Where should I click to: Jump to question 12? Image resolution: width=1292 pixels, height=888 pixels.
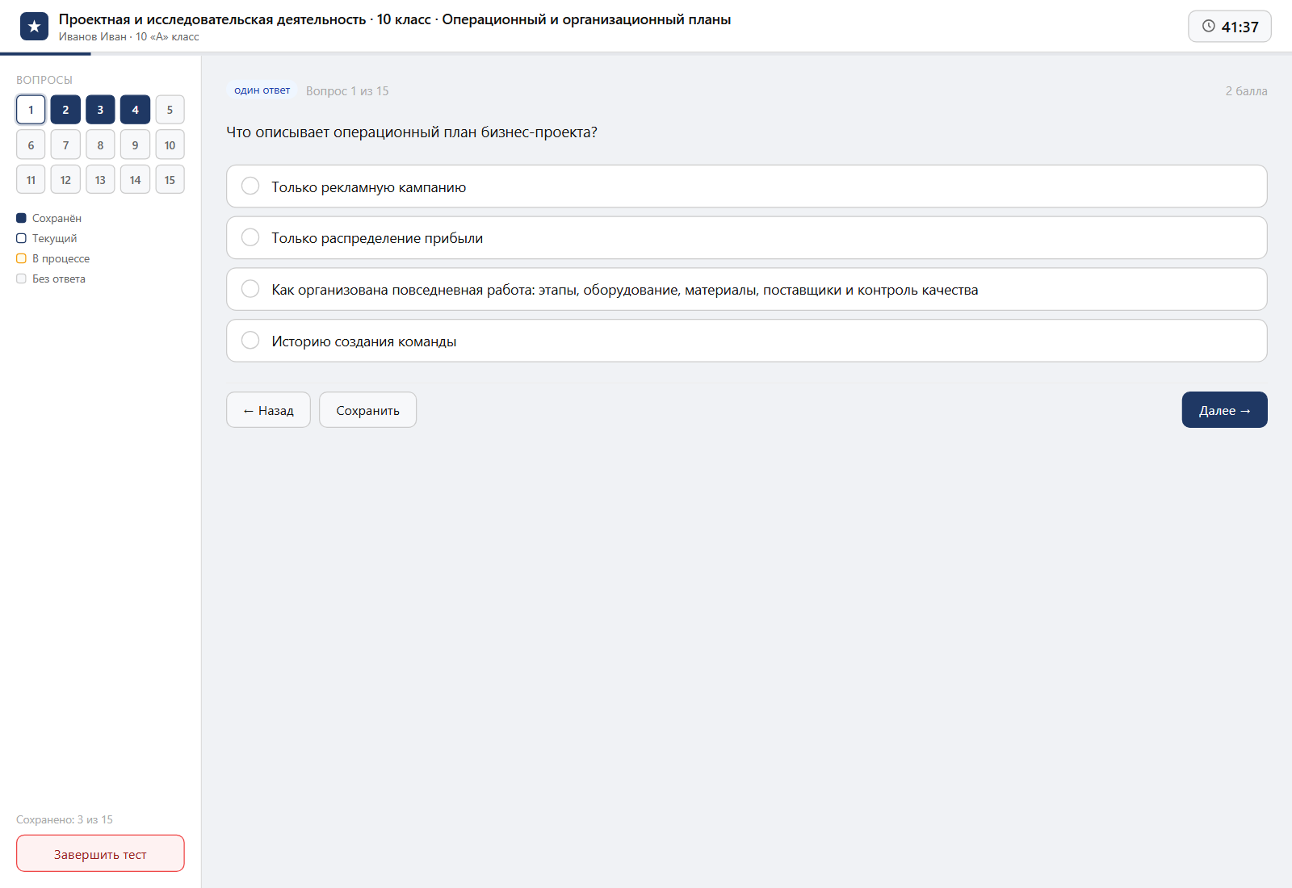[x=65, y=180]
